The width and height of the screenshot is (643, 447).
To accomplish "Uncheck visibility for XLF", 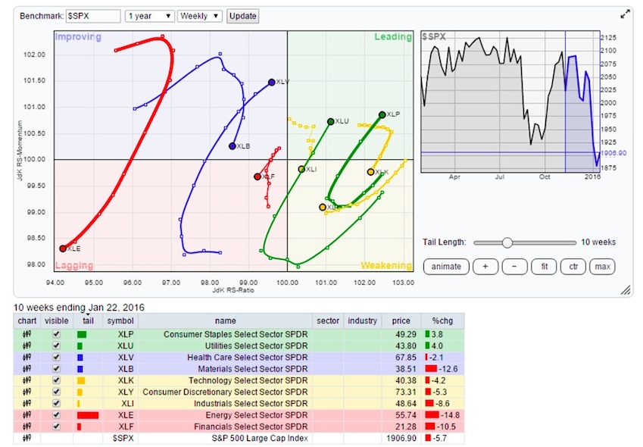I will (57, 426).
